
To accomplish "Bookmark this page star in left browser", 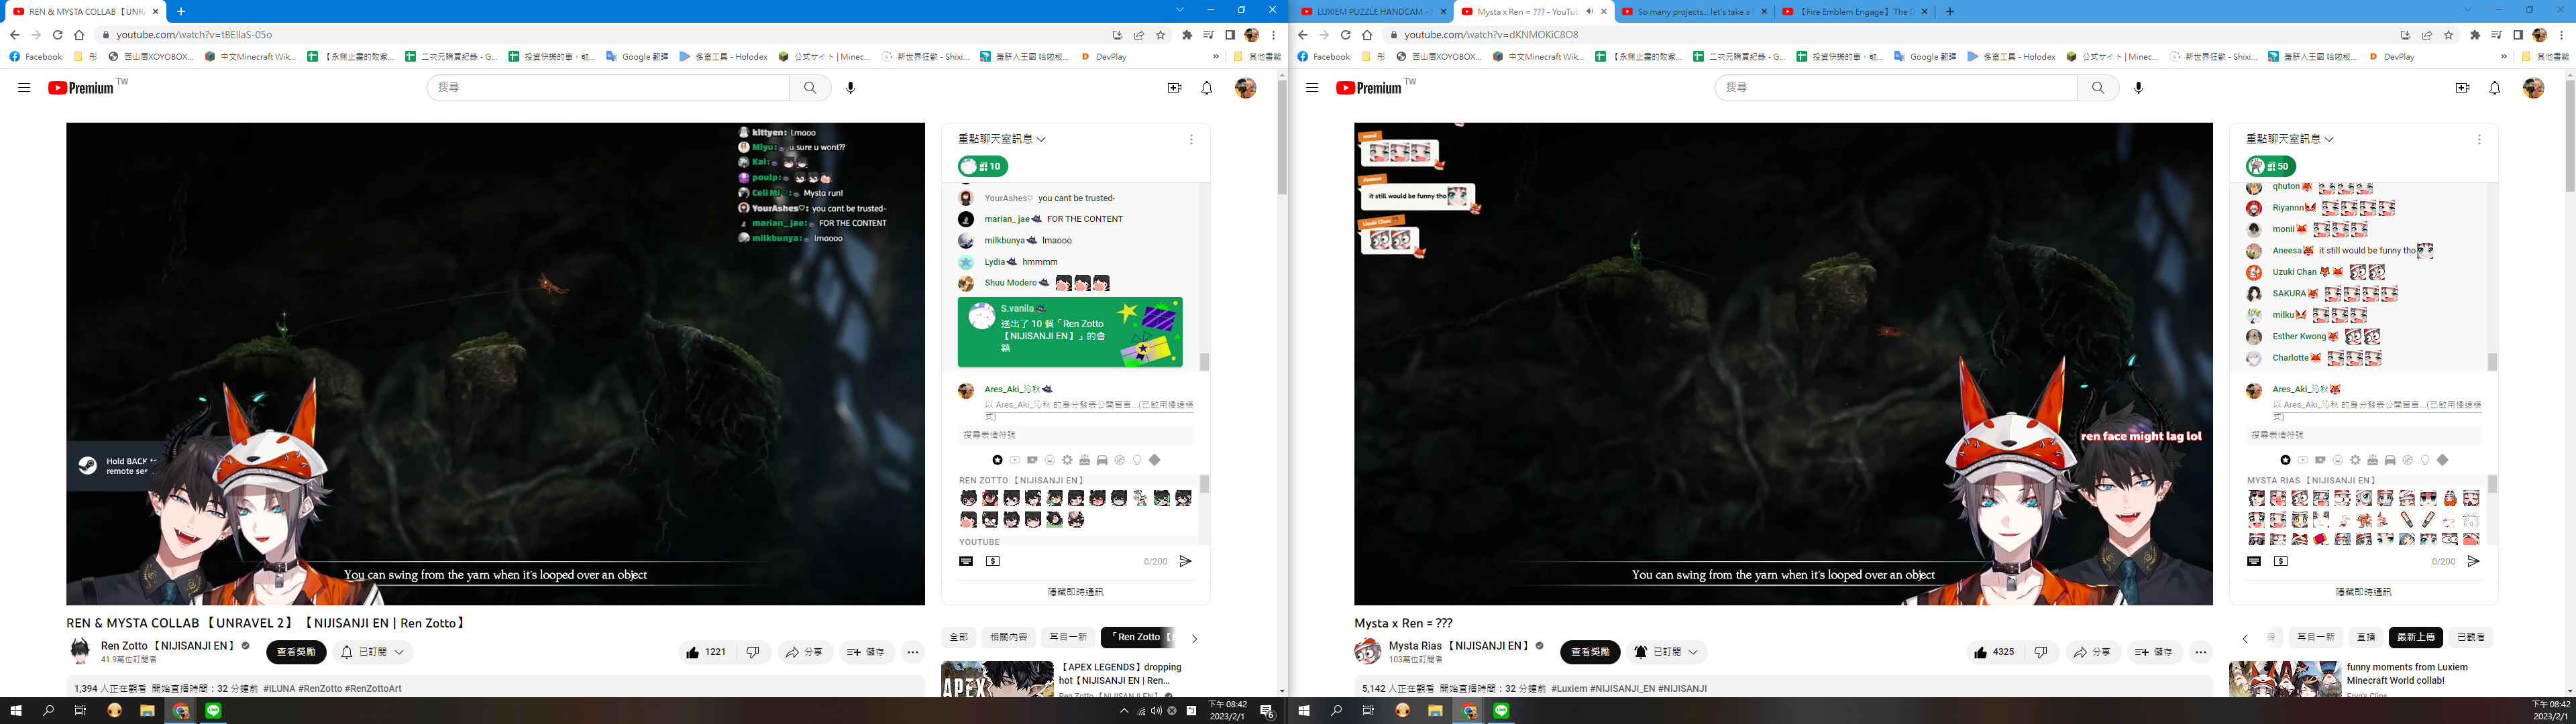I will [x=1161, y=35].
